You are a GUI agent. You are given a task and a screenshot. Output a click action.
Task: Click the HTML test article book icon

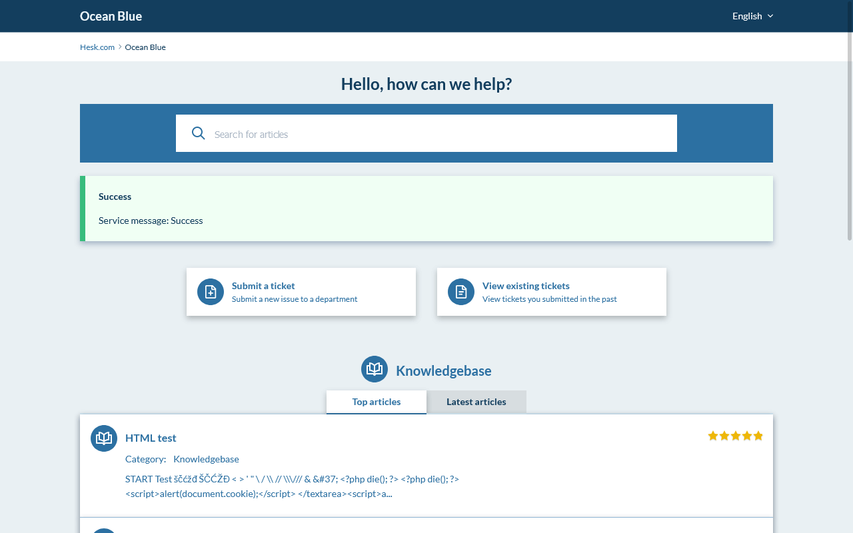(104, 438)
